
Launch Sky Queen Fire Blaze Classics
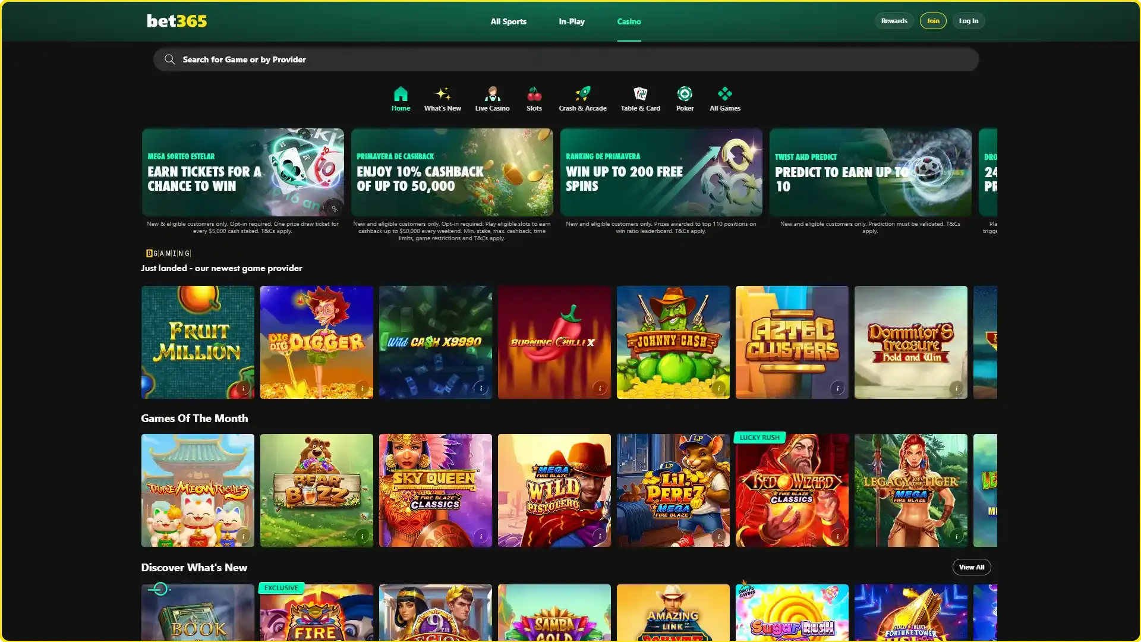(x=436, y=490)
